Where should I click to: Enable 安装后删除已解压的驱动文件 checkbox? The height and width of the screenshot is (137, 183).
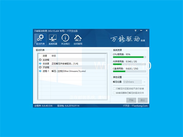pyautogui.click(x=114, y=92)
